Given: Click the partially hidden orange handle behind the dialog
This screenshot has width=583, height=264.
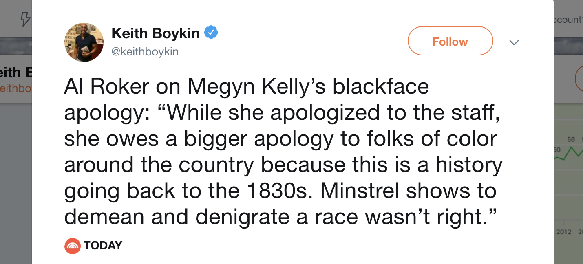Looking at the screenshot, I should 15,88.
